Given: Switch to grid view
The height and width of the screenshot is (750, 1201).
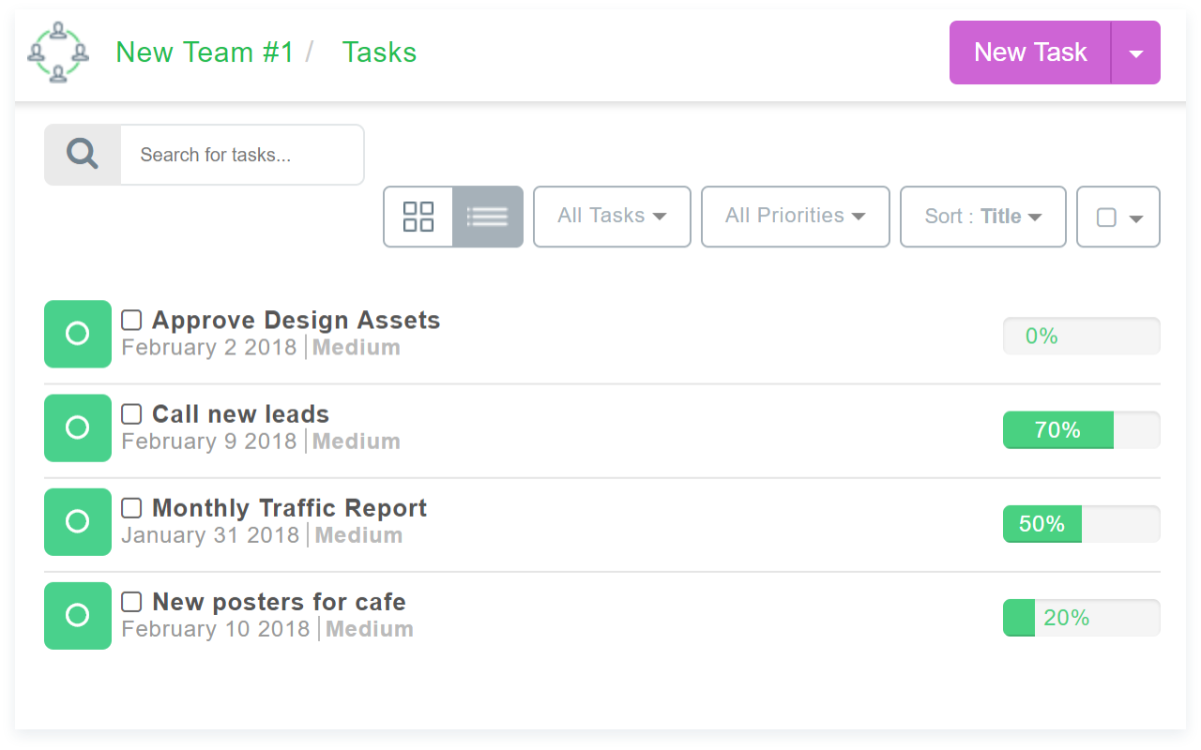Looking at the screenshot, I should click(418, 217).
